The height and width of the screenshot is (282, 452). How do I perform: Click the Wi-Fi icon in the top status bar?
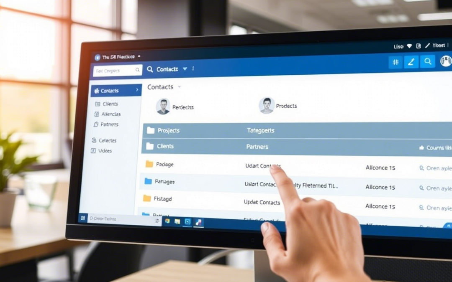(409, 46)
